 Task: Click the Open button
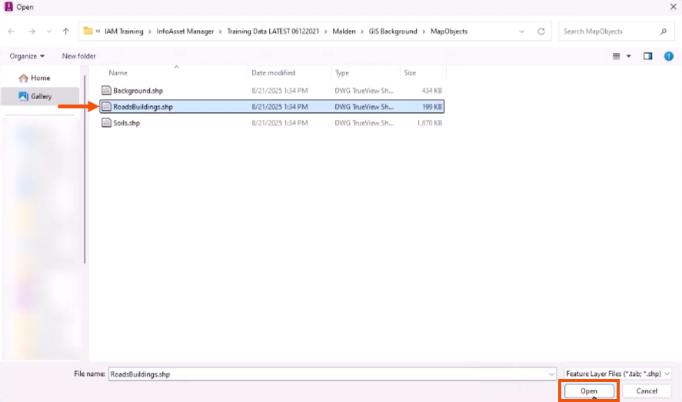[589, 391]
